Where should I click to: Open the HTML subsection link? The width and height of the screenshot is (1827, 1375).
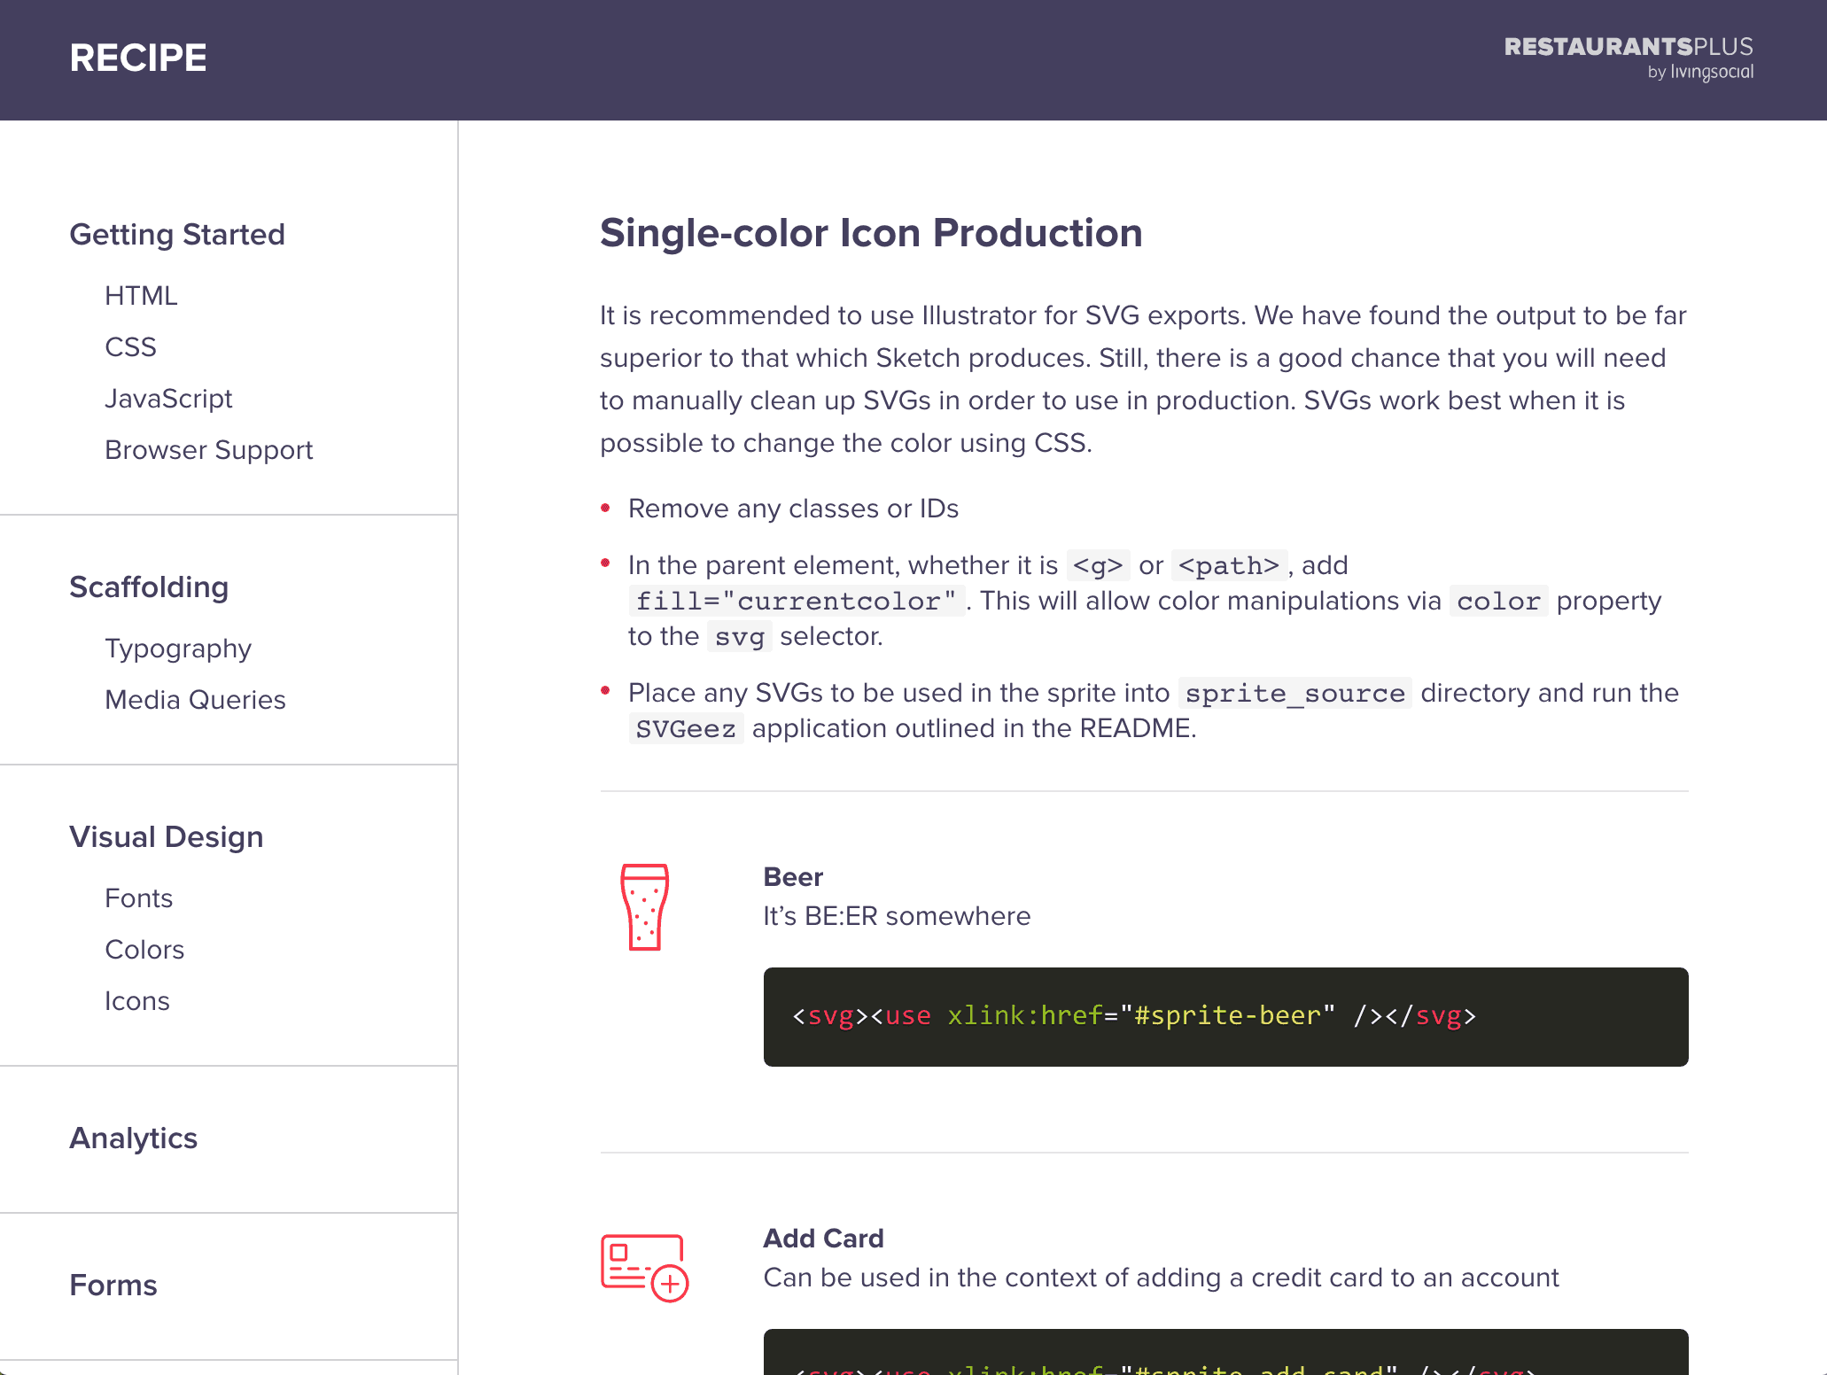click(140, 296)
